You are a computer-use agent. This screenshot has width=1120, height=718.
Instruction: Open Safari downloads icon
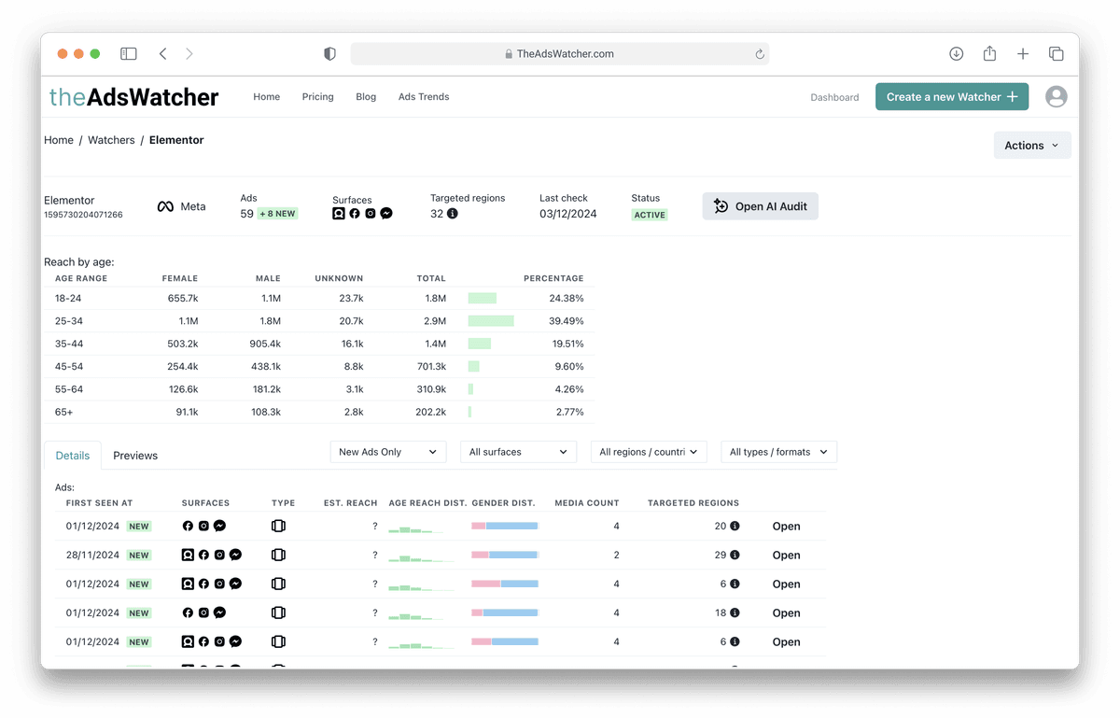(x=956, y=54)
